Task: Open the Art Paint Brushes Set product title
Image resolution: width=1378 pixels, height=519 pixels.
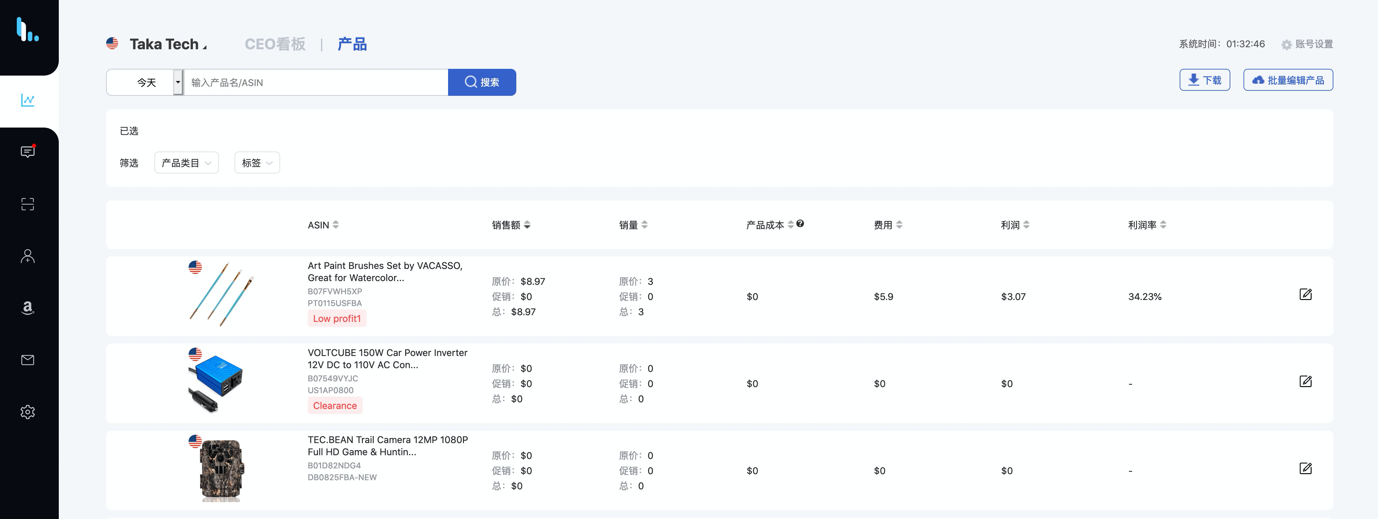Action: click(385, 271)
